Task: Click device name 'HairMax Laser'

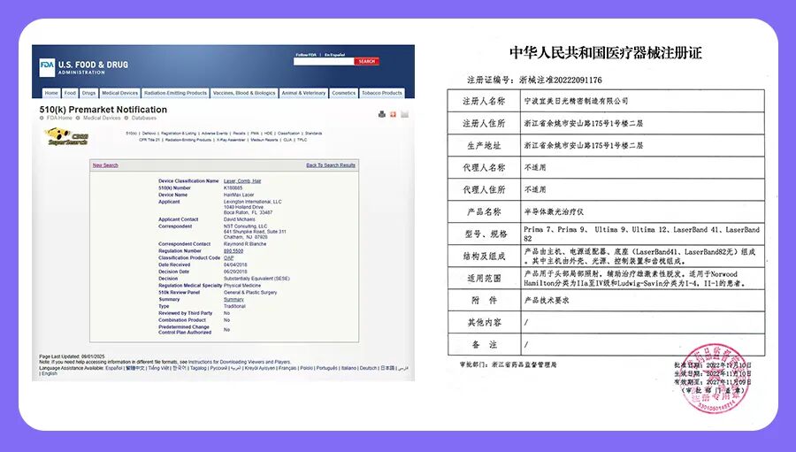Action: 239,195
